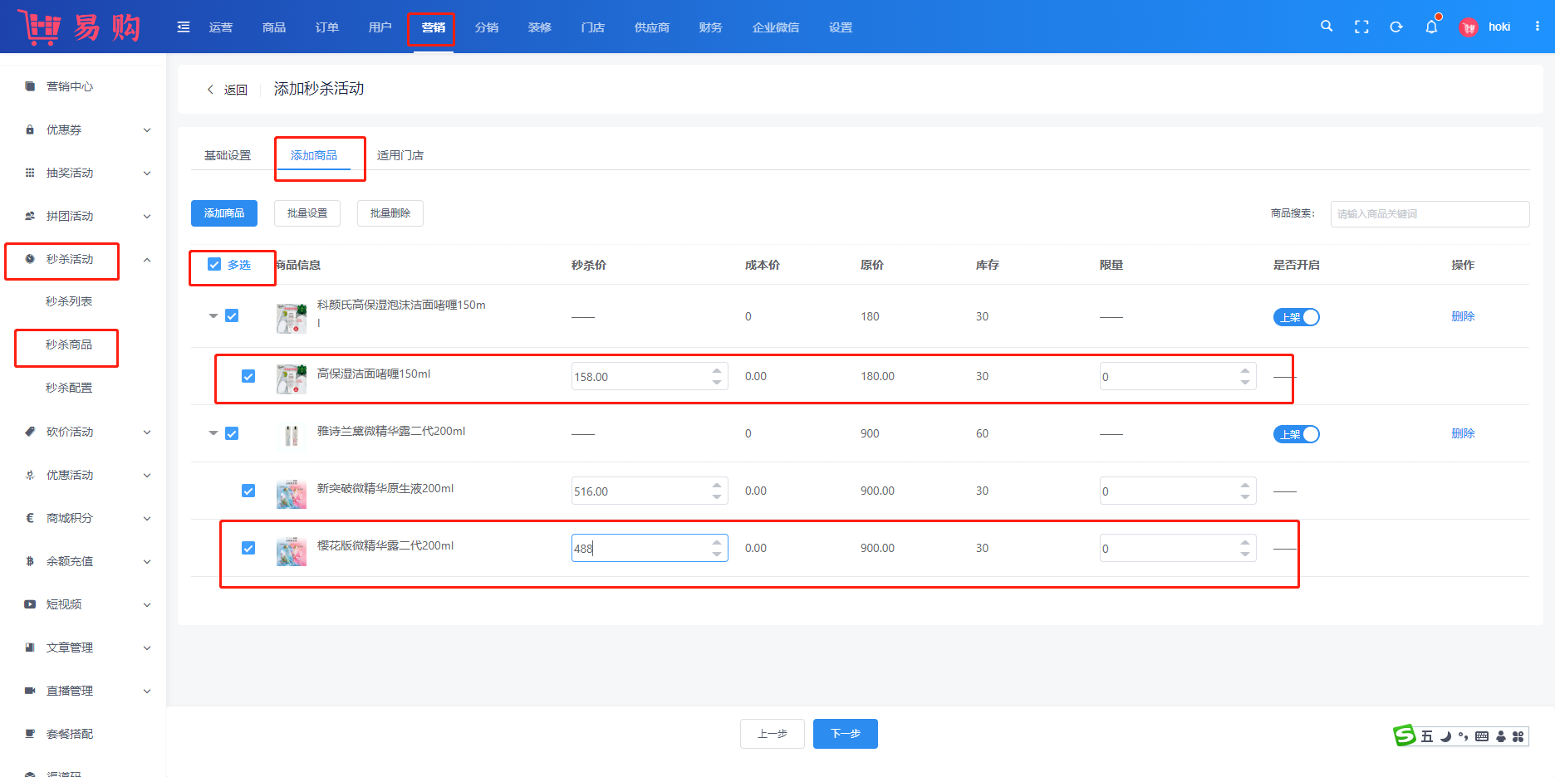Screen dimensions: 1555x777
Task: Collapse the 雅诗兰黛微精华露 product row arrow
Action: [213, 433]
